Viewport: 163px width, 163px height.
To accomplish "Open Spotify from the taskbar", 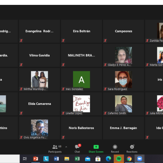I will pyautogui.click(x=119, y=159).
